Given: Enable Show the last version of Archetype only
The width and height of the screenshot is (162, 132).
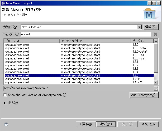Looking at the screenshot, I should tap(5, 95).
